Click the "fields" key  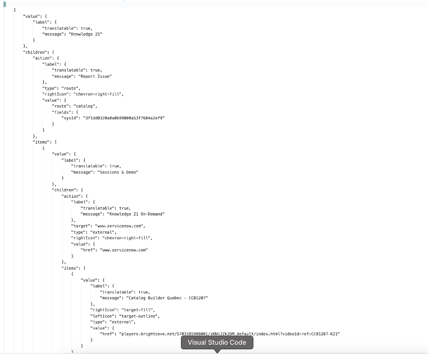[61, 112]
